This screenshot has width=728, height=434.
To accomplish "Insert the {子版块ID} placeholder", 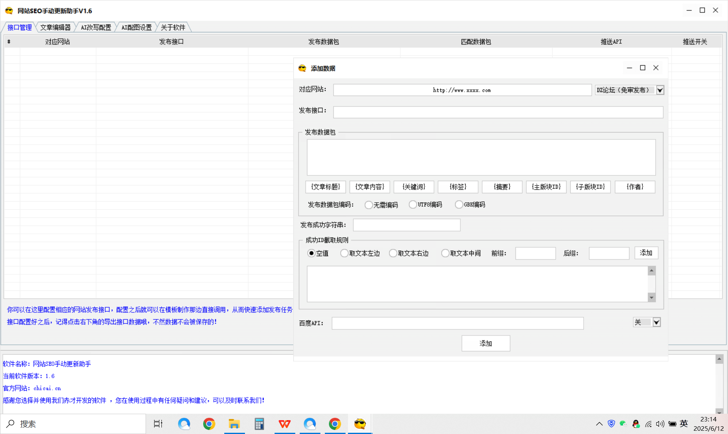I will click(x=591, y=187).
